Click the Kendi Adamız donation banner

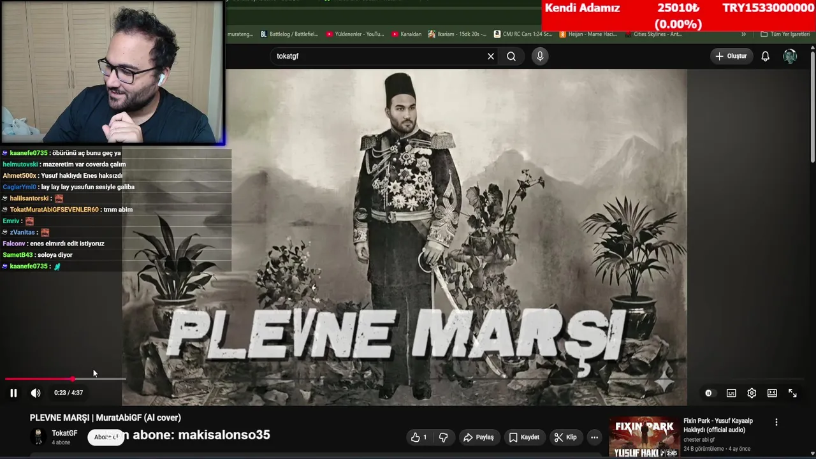tap(679, 15)
